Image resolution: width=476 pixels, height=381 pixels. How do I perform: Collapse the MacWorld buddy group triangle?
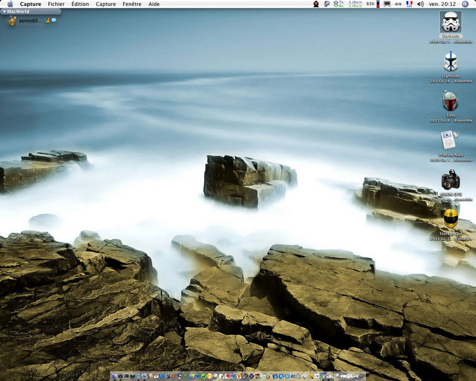point(5,11)
